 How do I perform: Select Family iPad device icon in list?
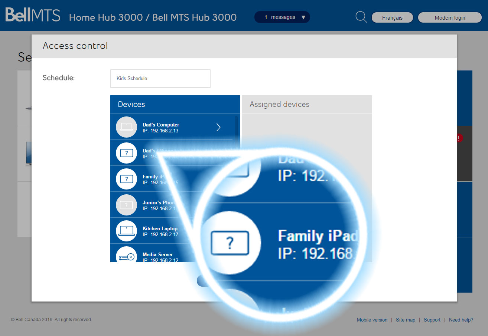[x=127, y=179]
